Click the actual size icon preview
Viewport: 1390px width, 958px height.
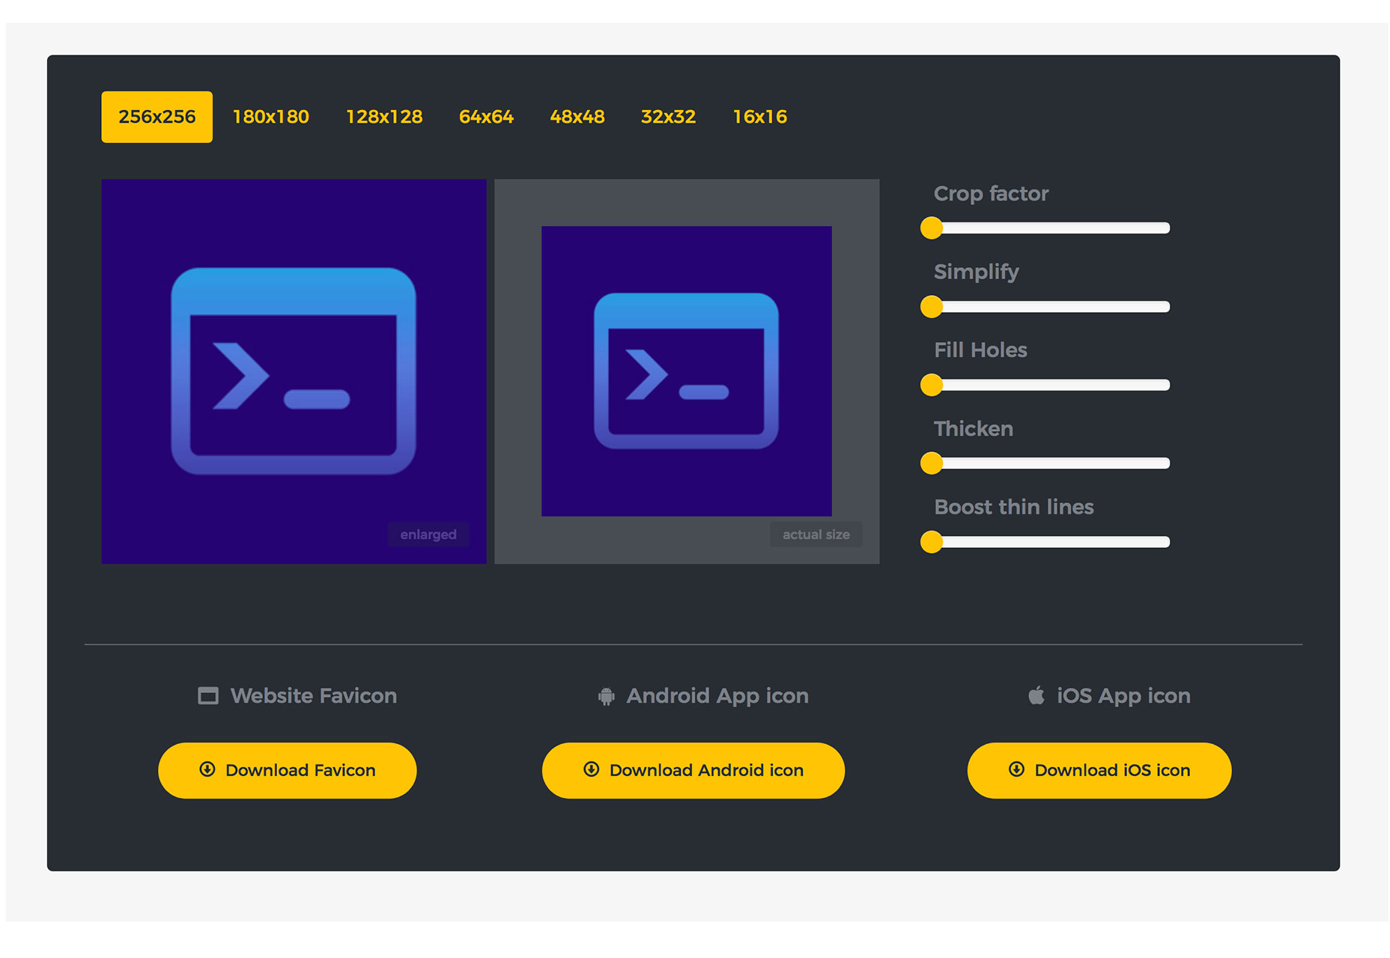tap(686, 371)
